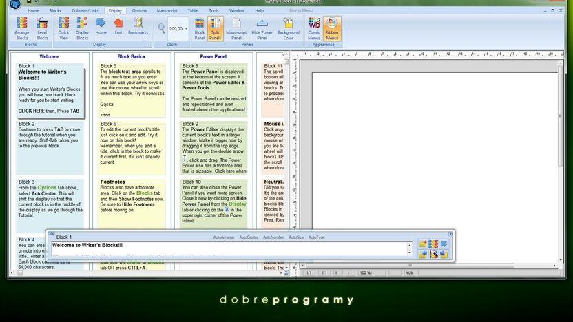Click the blocks grid Power Tool icon
This screenshot has width=573, height=322.
tap(433, 244)
